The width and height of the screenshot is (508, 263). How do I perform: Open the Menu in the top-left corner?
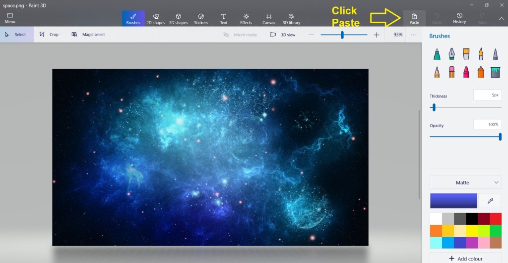click(x=10, y=18)
